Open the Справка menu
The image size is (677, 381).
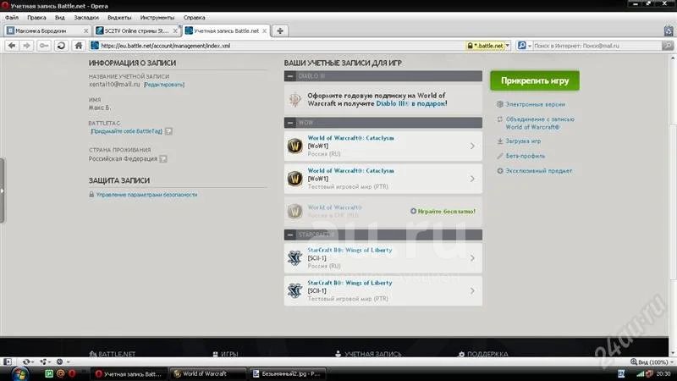195,18
